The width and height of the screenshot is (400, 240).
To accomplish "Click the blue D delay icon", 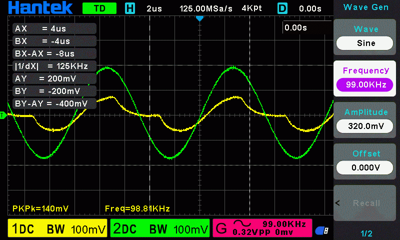I will 282,8.
